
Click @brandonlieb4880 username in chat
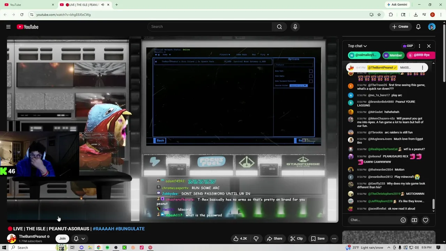tap(381, 102)
